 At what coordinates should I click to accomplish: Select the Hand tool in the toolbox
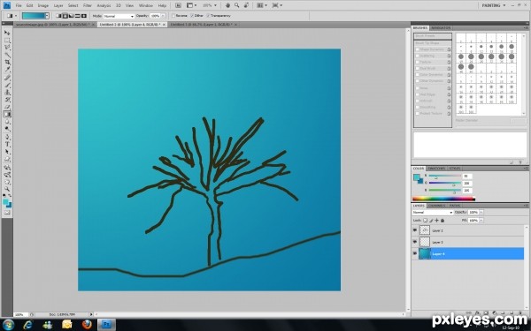click(7, 182)
